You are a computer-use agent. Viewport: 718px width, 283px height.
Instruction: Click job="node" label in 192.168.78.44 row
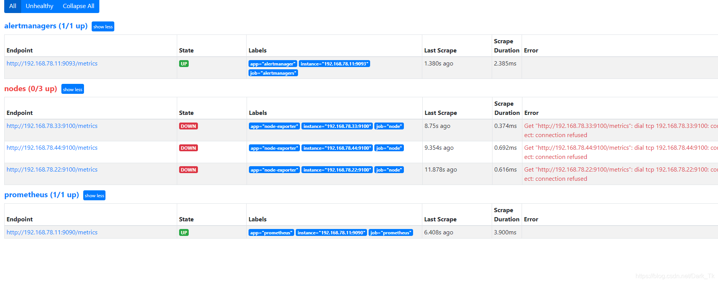click(x=389, y=148)
